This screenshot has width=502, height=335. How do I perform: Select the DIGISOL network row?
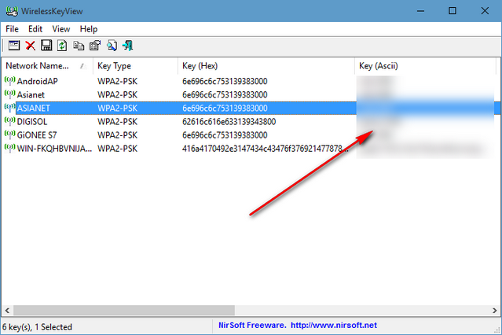[249, 122]
